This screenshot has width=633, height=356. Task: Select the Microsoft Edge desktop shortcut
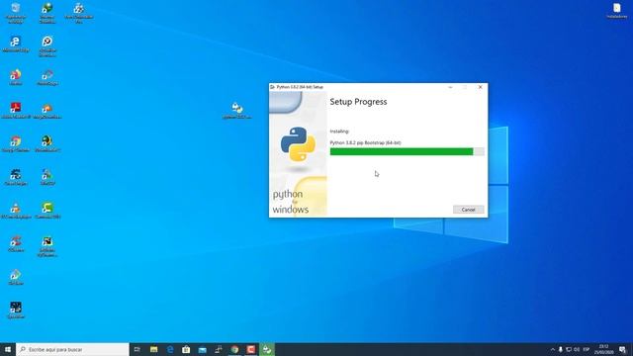point(16,44)
